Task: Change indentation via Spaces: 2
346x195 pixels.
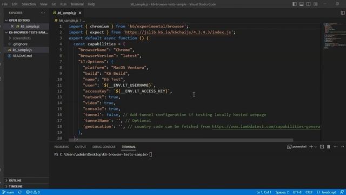Action: (x=282, y=192)
